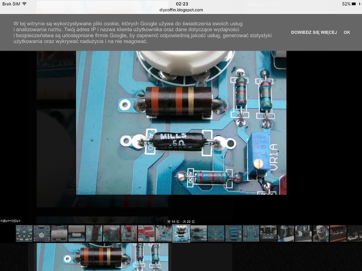Open the twelfth thumbnail in the strip

(x=216, y=234)
